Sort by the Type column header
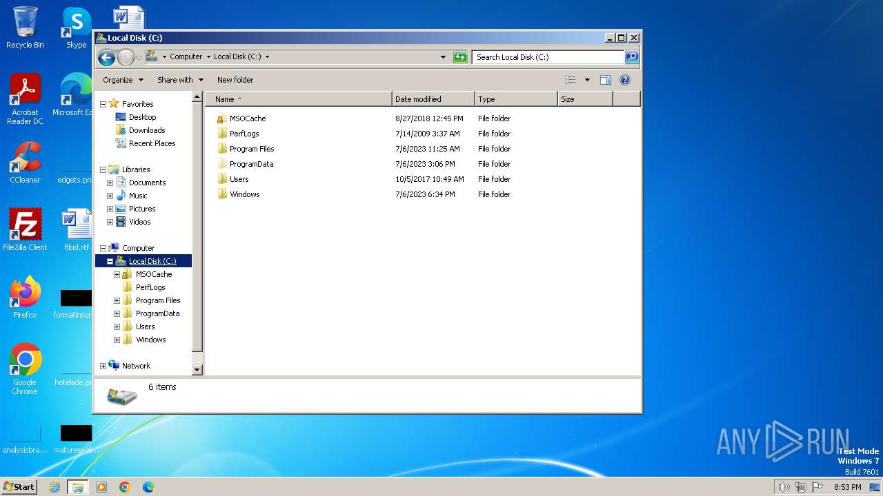The height and width of the screenshot is (496, 883). tap(516, 99)
